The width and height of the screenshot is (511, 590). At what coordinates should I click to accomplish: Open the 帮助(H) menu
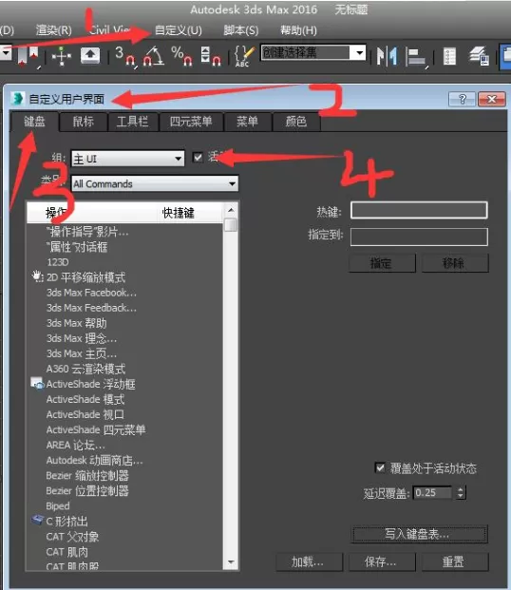point(298,30)
